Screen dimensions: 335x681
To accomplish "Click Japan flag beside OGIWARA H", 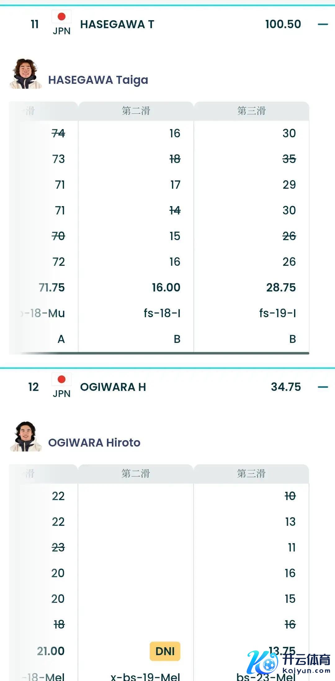I will pyautogui.click(x=61, y=379).
